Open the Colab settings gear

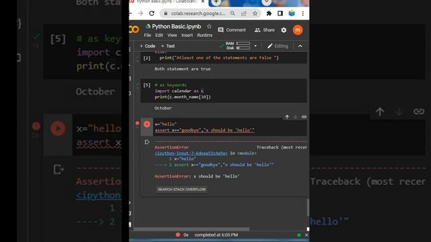coord(284,30)
